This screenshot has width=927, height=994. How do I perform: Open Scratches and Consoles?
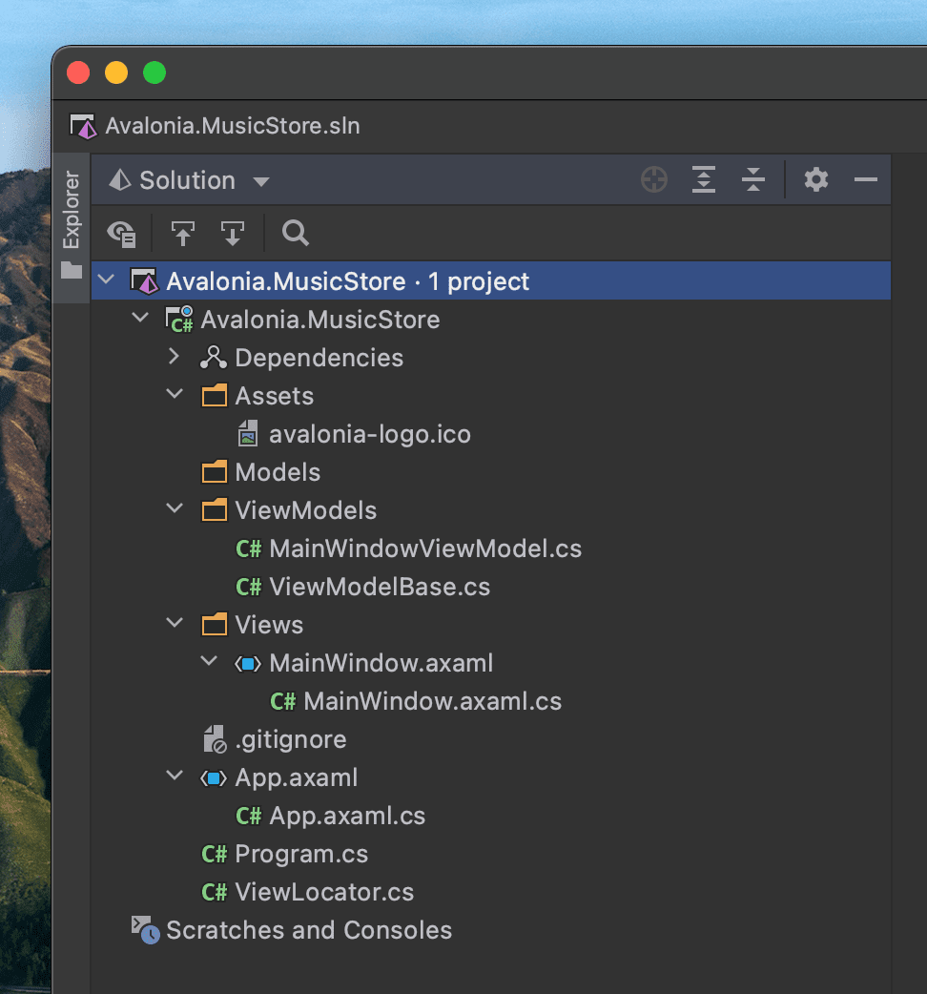click(308, 930)
